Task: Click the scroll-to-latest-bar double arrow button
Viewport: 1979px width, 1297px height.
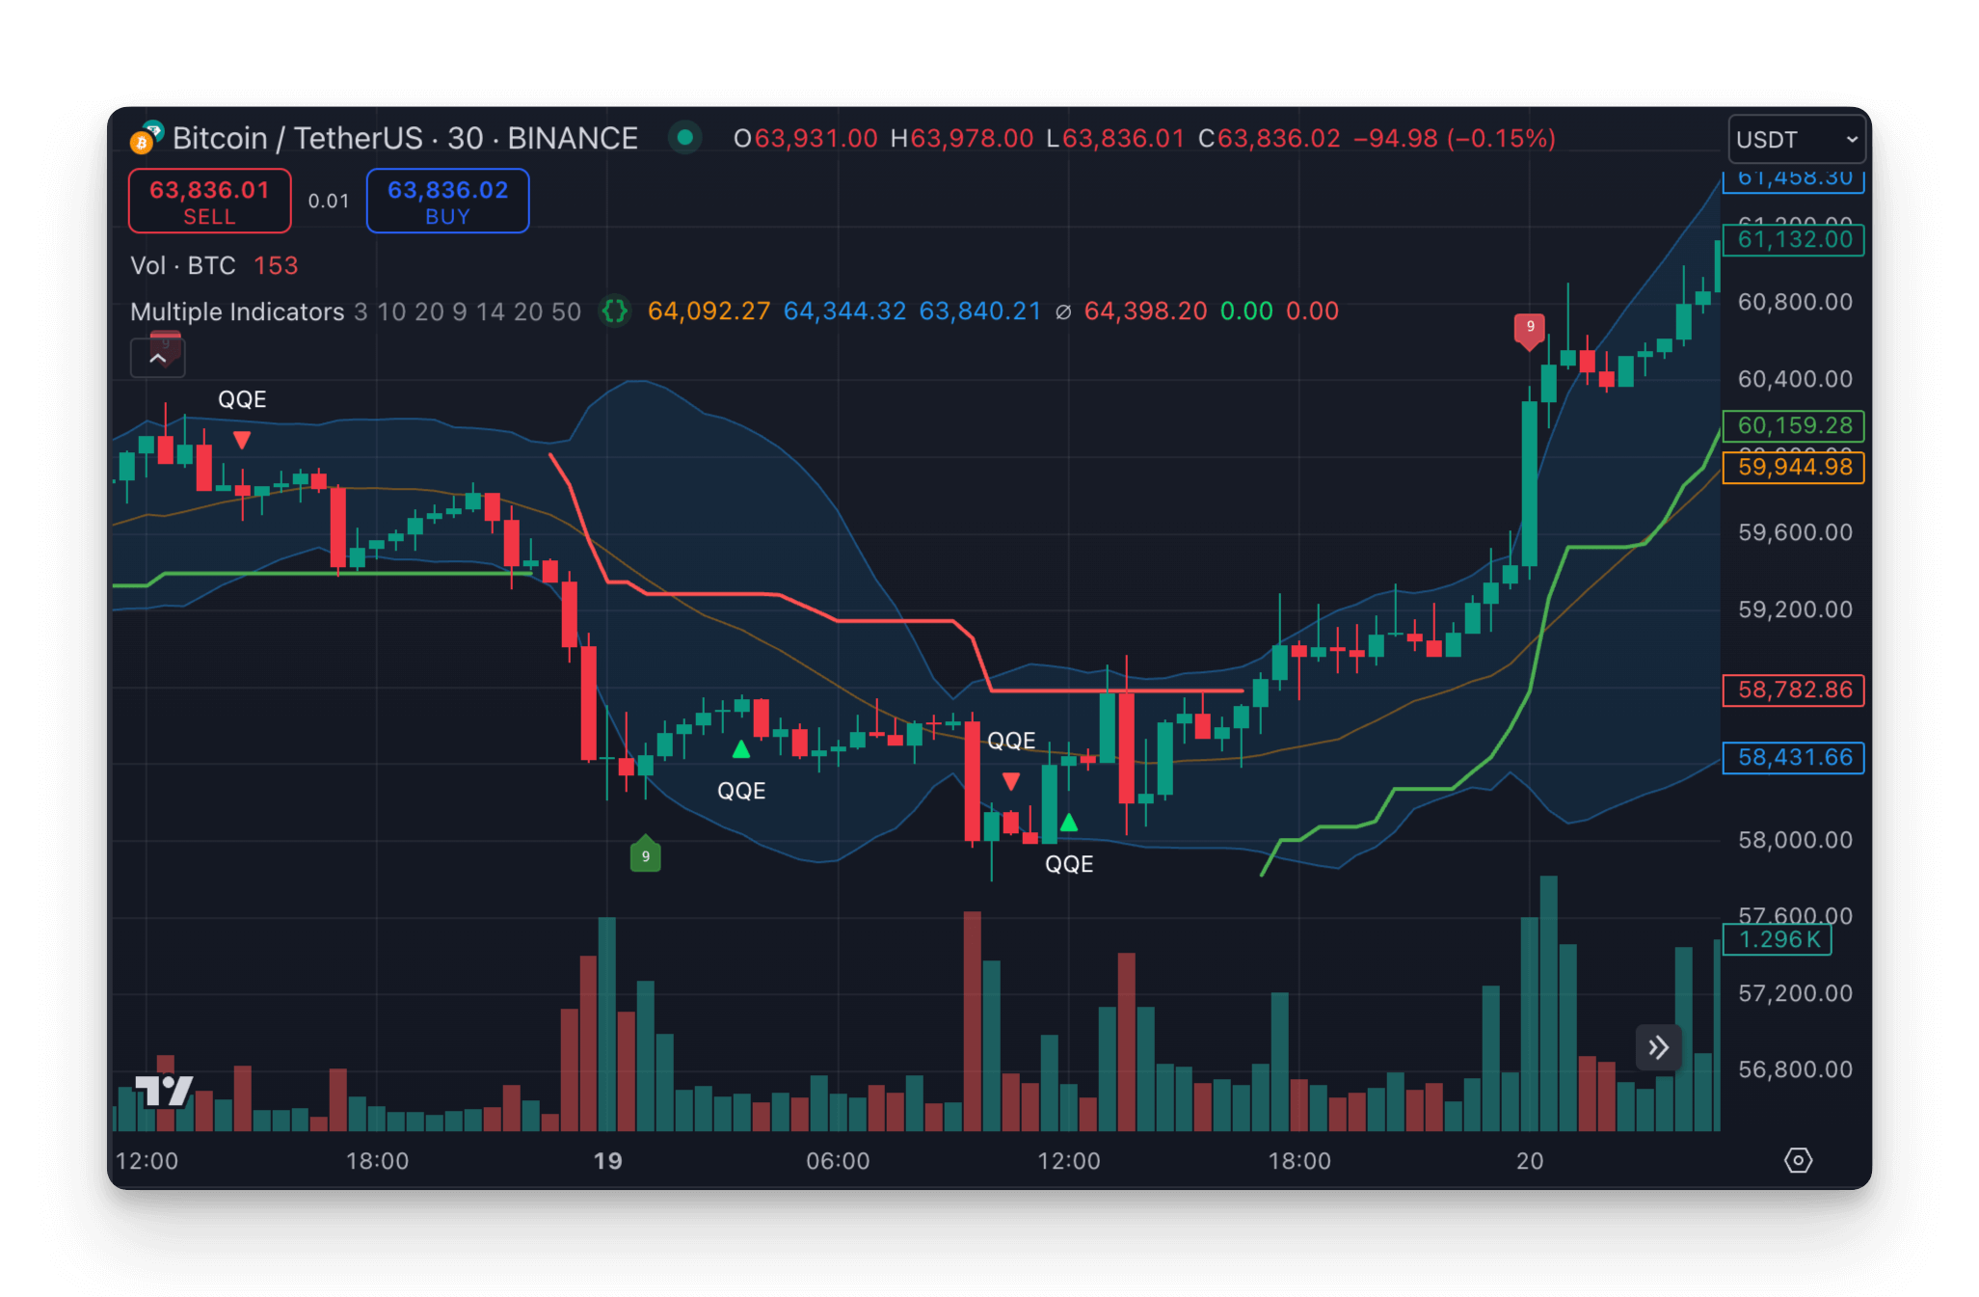Action: (1658, 1047)
